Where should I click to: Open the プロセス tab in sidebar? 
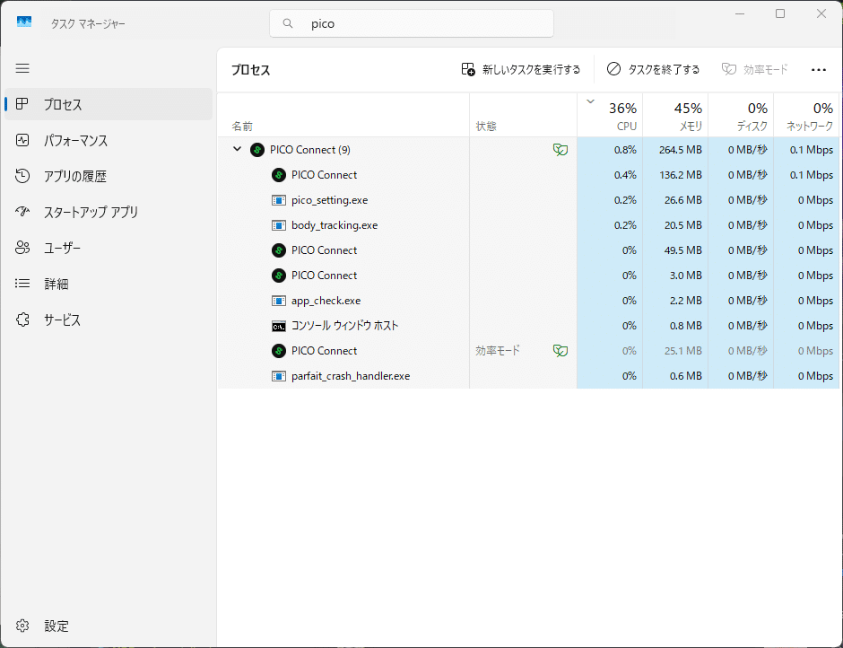109,104
